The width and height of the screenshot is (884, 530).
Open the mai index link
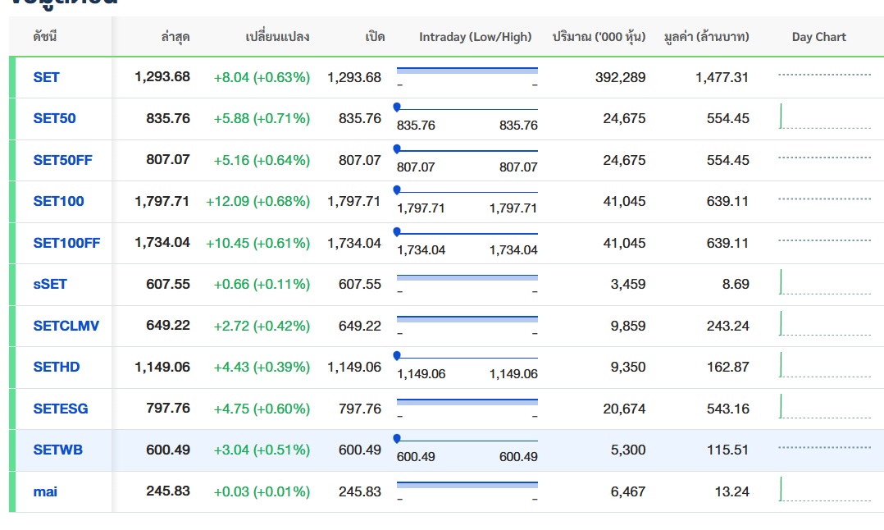[x=45, y=491]
